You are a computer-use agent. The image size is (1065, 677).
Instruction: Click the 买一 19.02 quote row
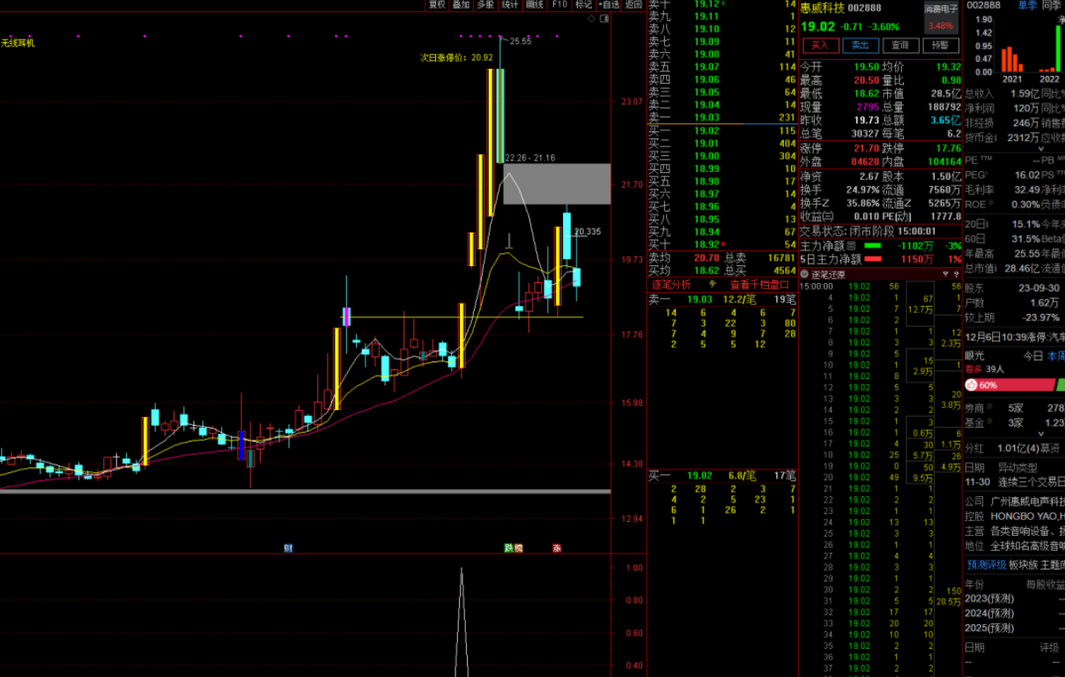click(722, 130)
